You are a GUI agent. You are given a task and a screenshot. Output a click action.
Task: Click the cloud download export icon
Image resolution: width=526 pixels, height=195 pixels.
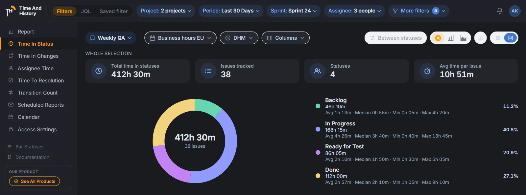pyautogui.click(x=480, y=38)
